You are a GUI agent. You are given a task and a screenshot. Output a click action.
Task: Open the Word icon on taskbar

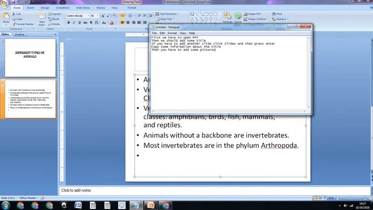coord(78,205)
